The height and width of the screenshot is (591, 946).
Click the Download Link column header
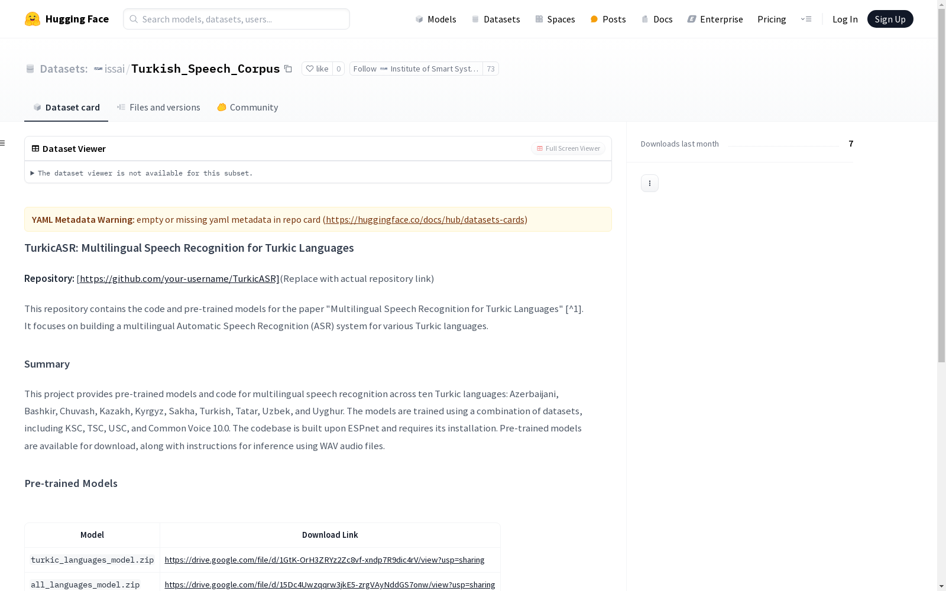[x=330, y=535]
